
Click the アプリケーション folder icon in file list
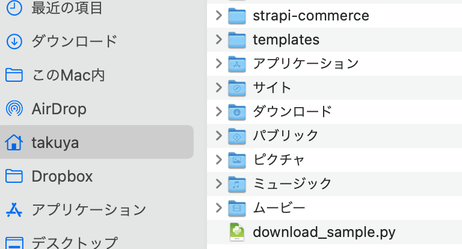pyautogui.click(x=237, y=64)
